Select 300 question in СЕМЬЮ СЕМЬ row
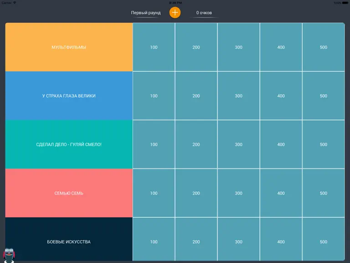The width and height of the screenshot is (350, 263). click(x=239, y=193)
